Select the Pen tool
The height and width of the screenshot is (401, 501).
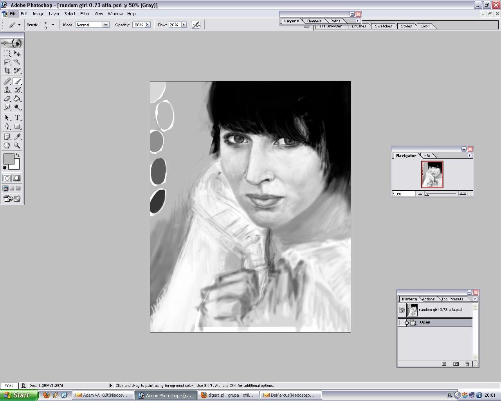coord(7,126)
